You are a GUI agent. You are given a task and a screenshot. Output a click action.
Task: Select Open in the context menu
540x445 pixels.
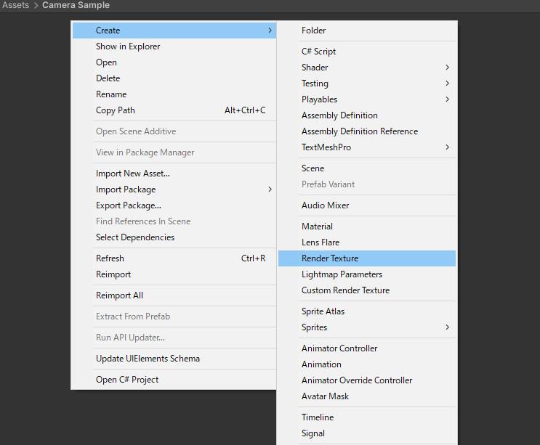pos(174,62)
